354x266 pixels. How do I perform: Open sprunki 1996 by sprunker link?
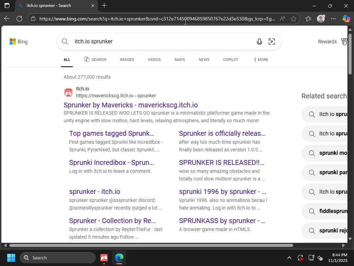223,192
